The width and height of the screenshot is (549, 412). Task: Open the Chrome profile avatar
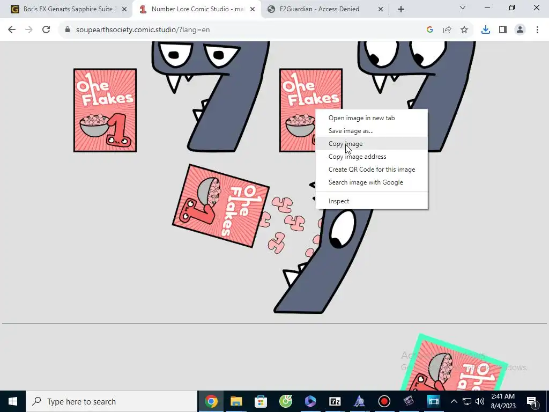(520, 30)
